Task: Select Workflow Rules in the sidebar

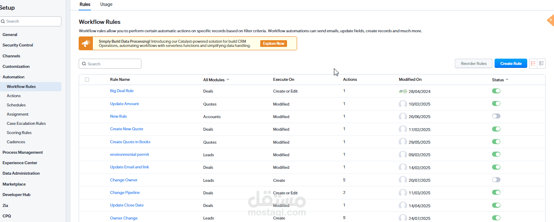Action: pos(31,87)
